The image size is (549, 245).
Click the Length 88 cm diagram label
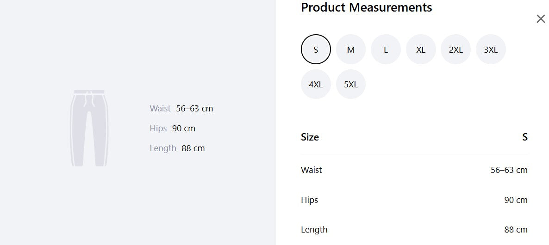coord(177,148)
